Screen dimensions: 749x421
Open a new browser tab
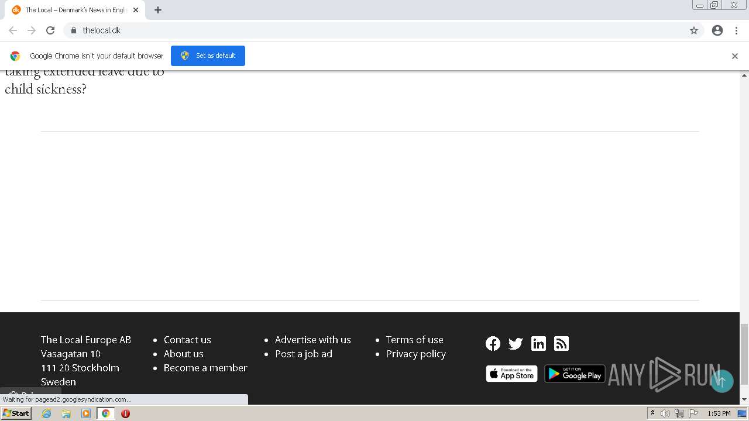click(158, 10)
